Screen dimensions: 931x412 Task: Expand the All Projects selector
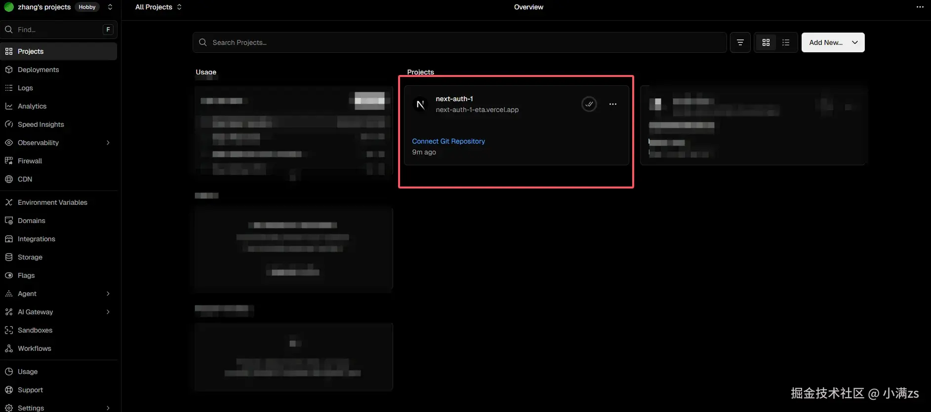159,7
